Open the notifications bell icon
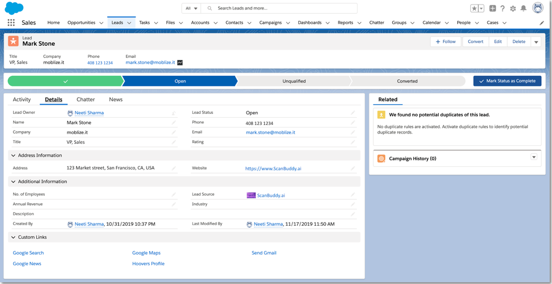This screenshot has height=284, width=552. [524, 8]
